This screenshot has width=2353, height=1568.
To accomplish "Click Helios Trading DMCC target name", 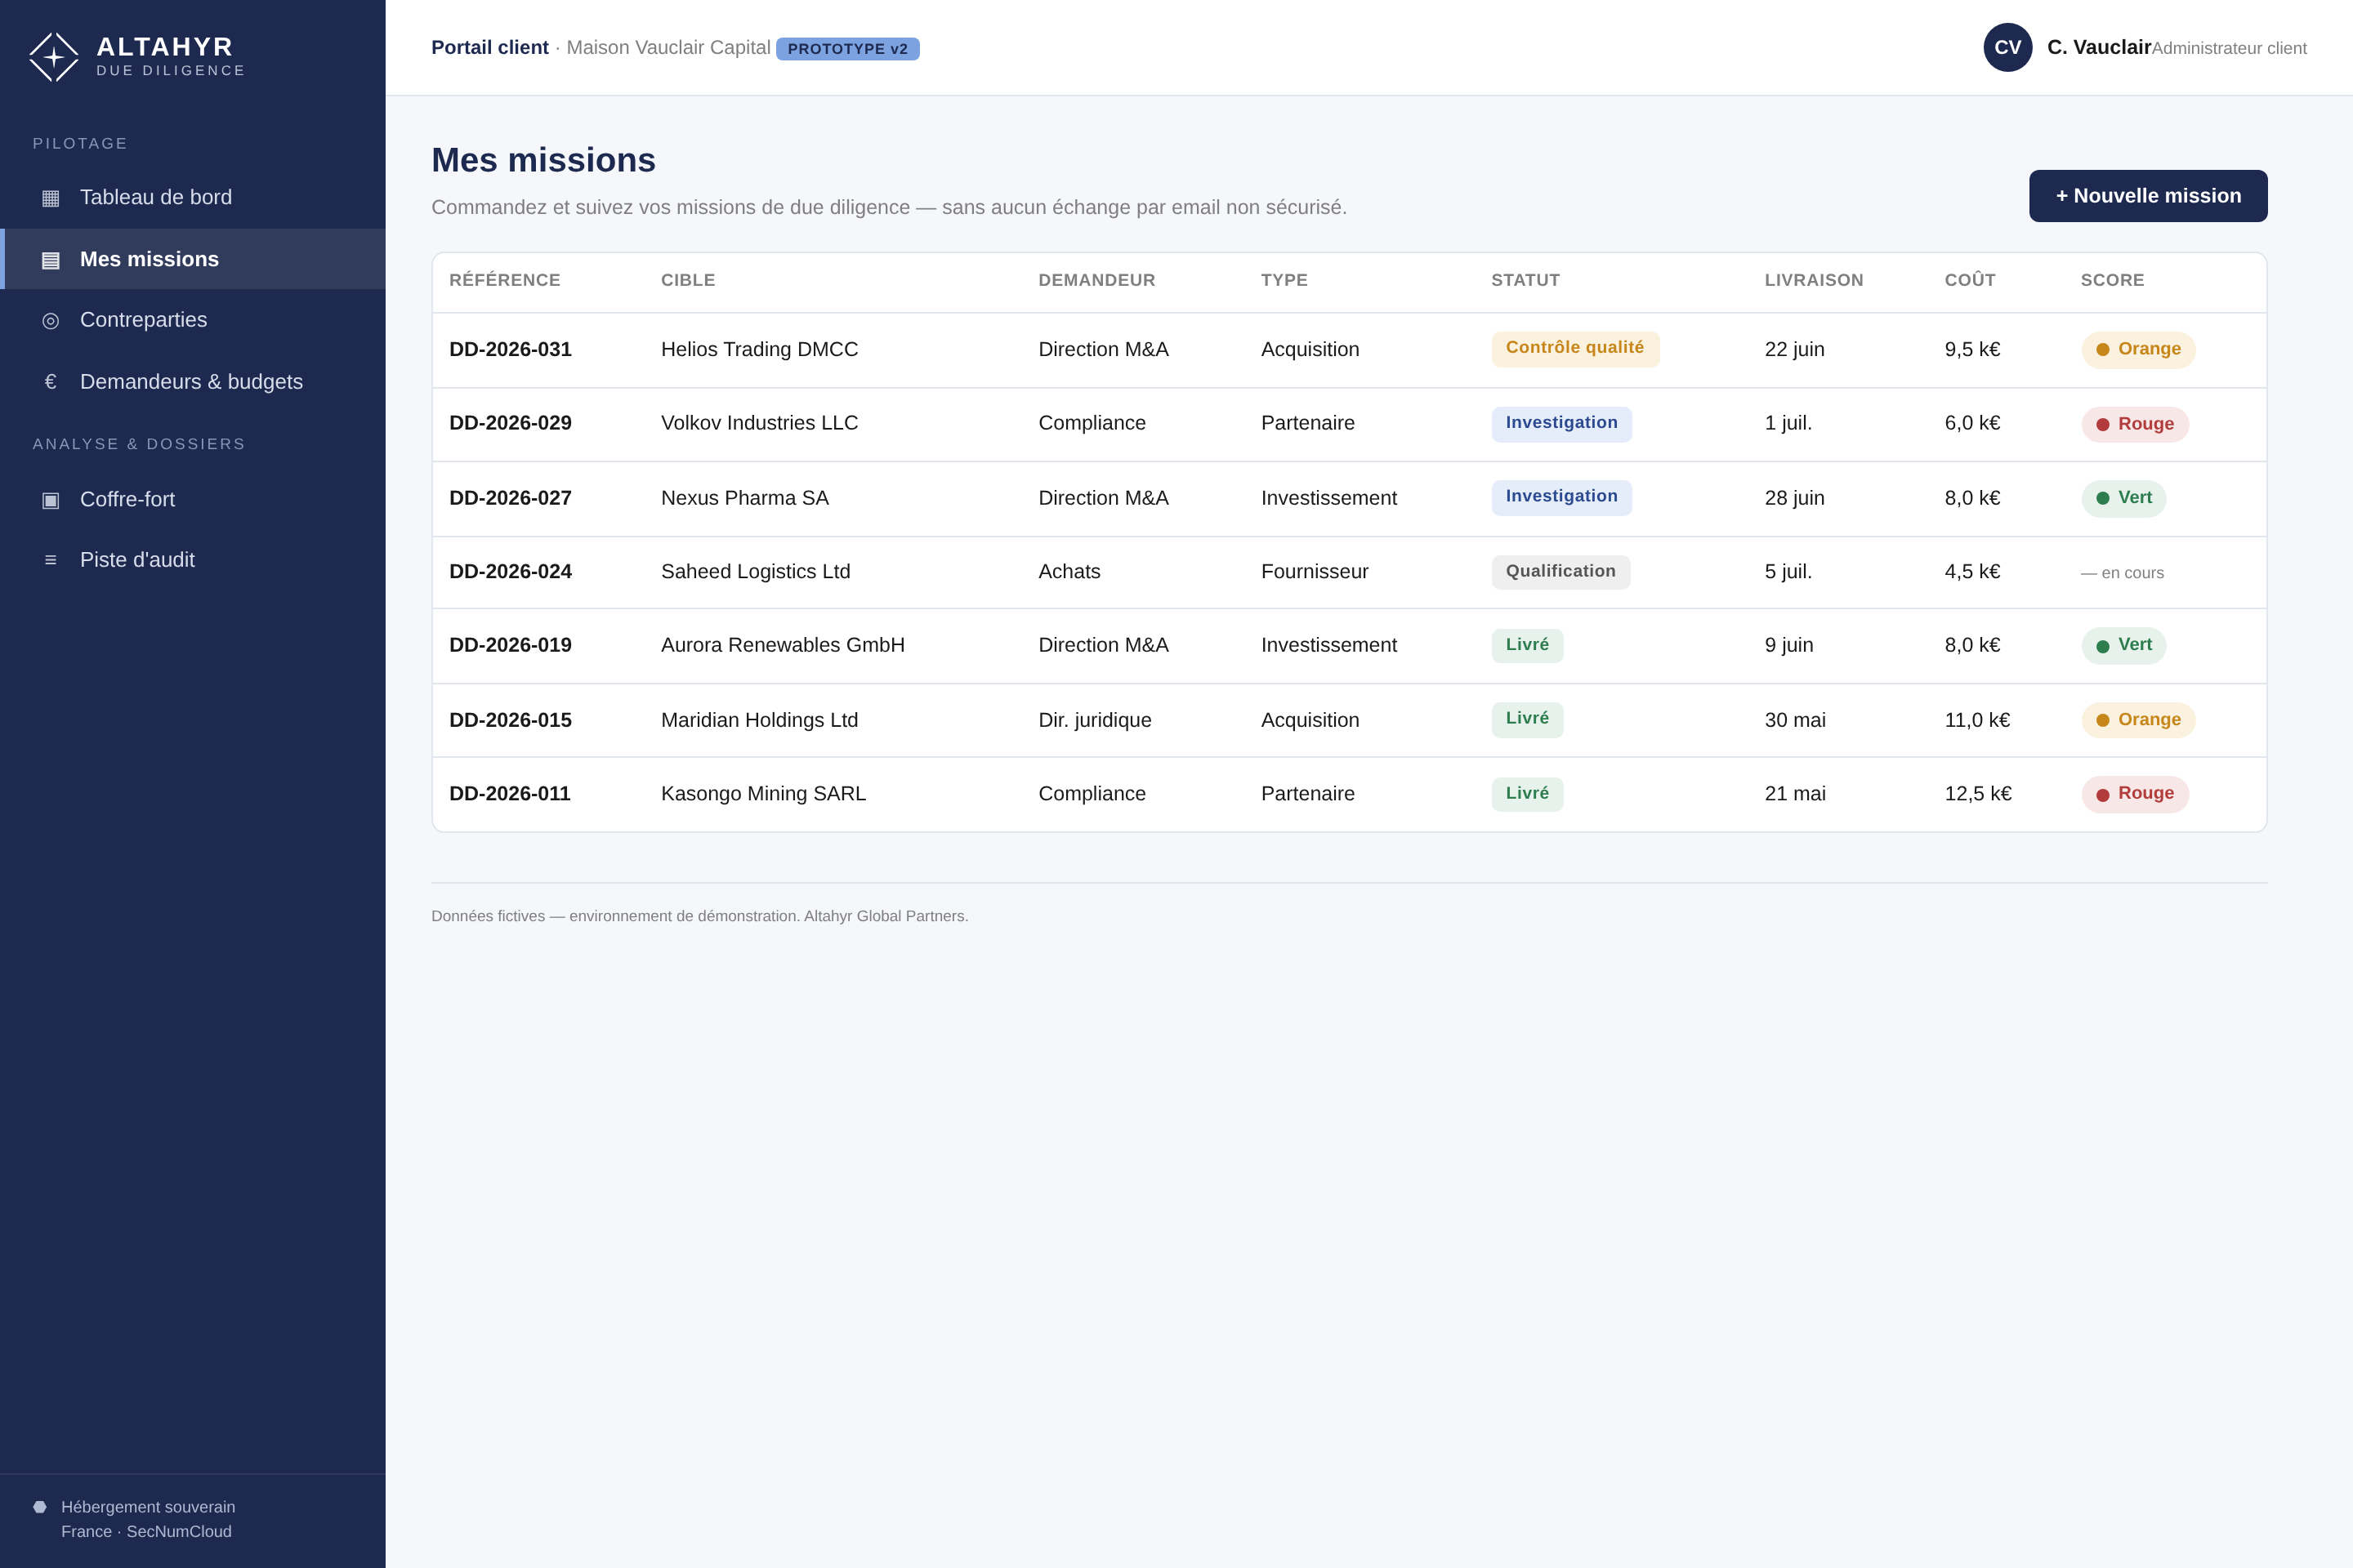I will coord(759,349).
